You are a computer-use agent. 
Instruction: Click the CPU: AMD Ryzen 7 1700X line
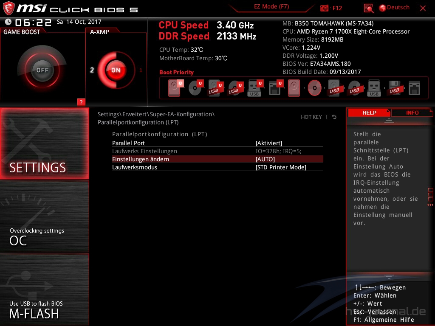point(346,31)
